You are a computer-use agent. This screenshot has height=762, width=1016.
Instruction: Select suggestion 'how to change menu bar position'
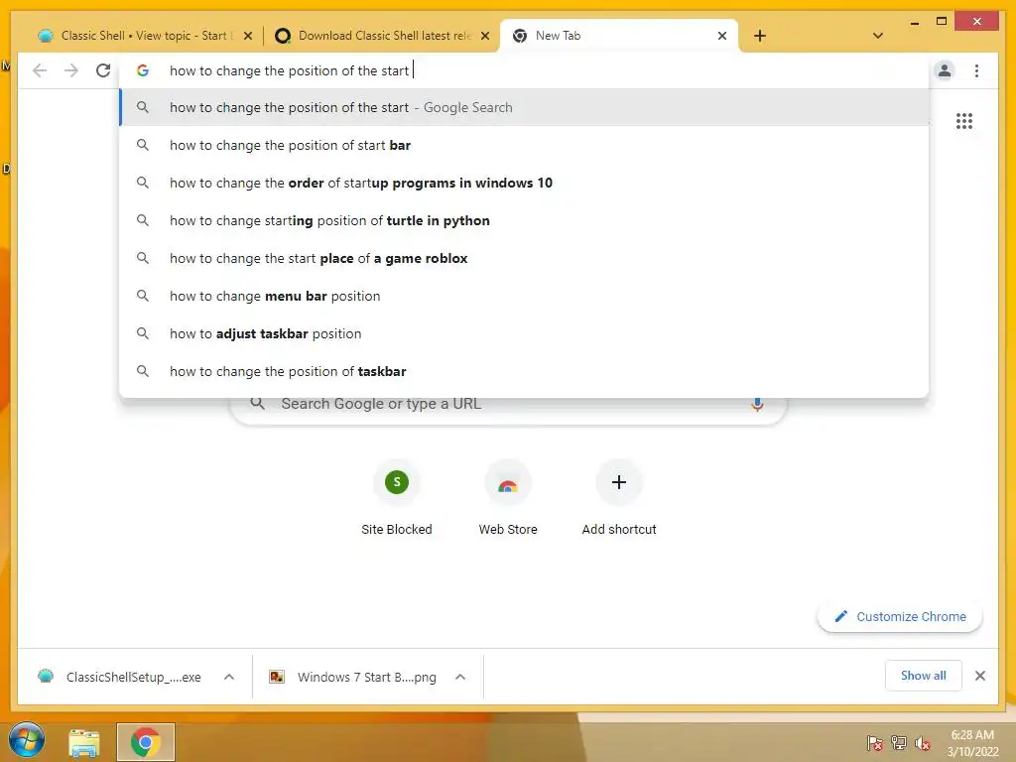(x=524, y=296)
